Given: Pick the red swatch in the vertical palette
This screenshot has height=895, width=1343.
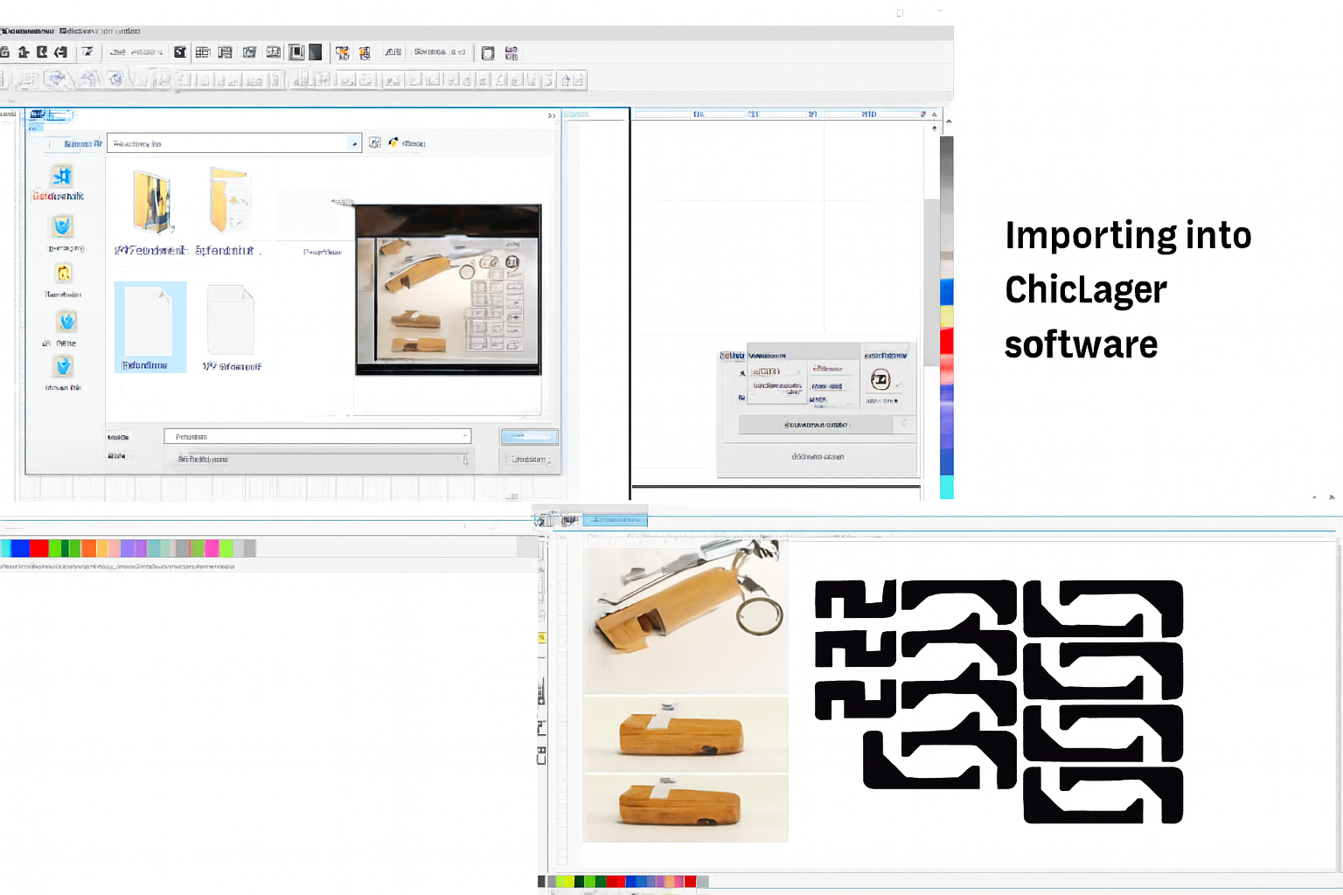Looking at the screenshot, I should coord(946,341).
